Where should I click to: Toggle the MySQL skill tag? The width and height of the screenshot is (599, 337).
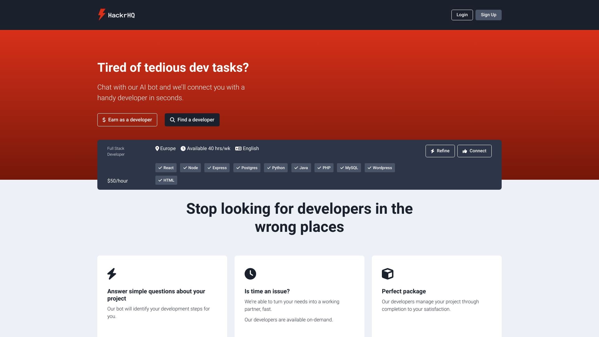pyautogui.click(x=349, y=168)
